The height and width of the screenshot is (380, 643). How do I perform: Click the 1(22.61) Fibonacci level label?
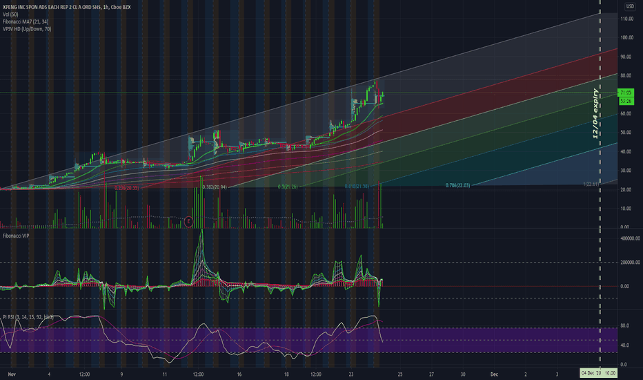pyautogui.click(x=591, y=184)
